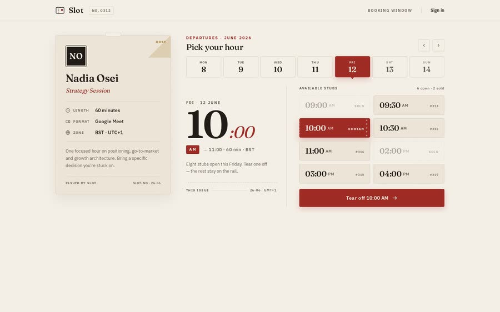Click the red AM period badge
The width and height of the screenshot is (500, 312).
click(193, 149)
